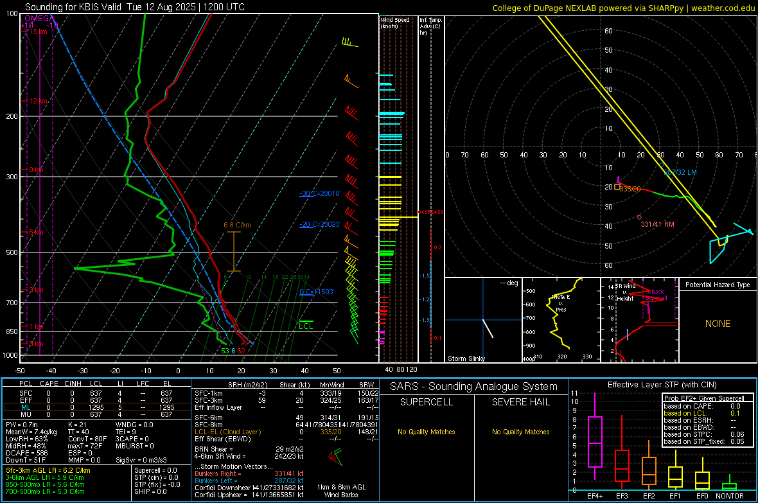Click the '-20 C=23023' isotherm height label

[x=320, y=224]
